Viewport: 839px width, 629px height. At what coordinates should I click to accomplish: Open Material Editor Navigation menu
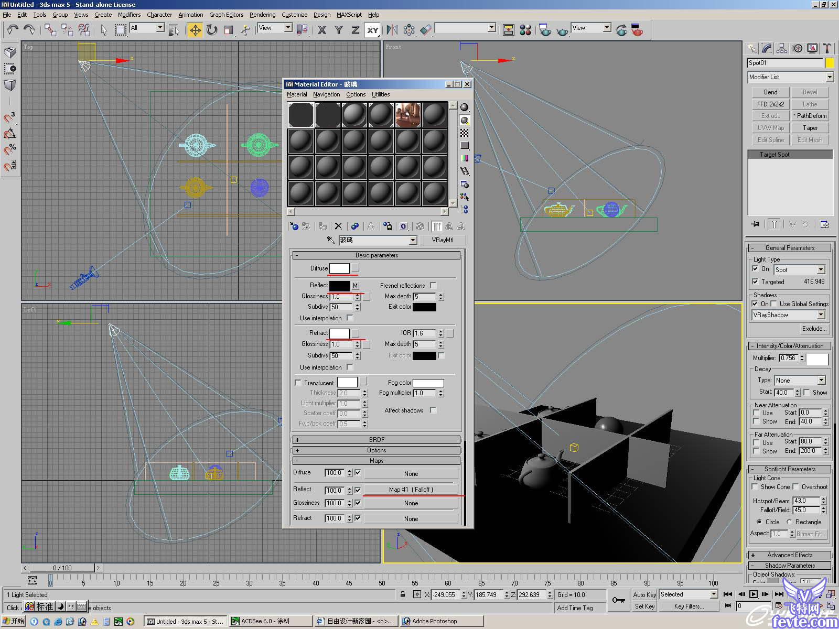(326, 94)
